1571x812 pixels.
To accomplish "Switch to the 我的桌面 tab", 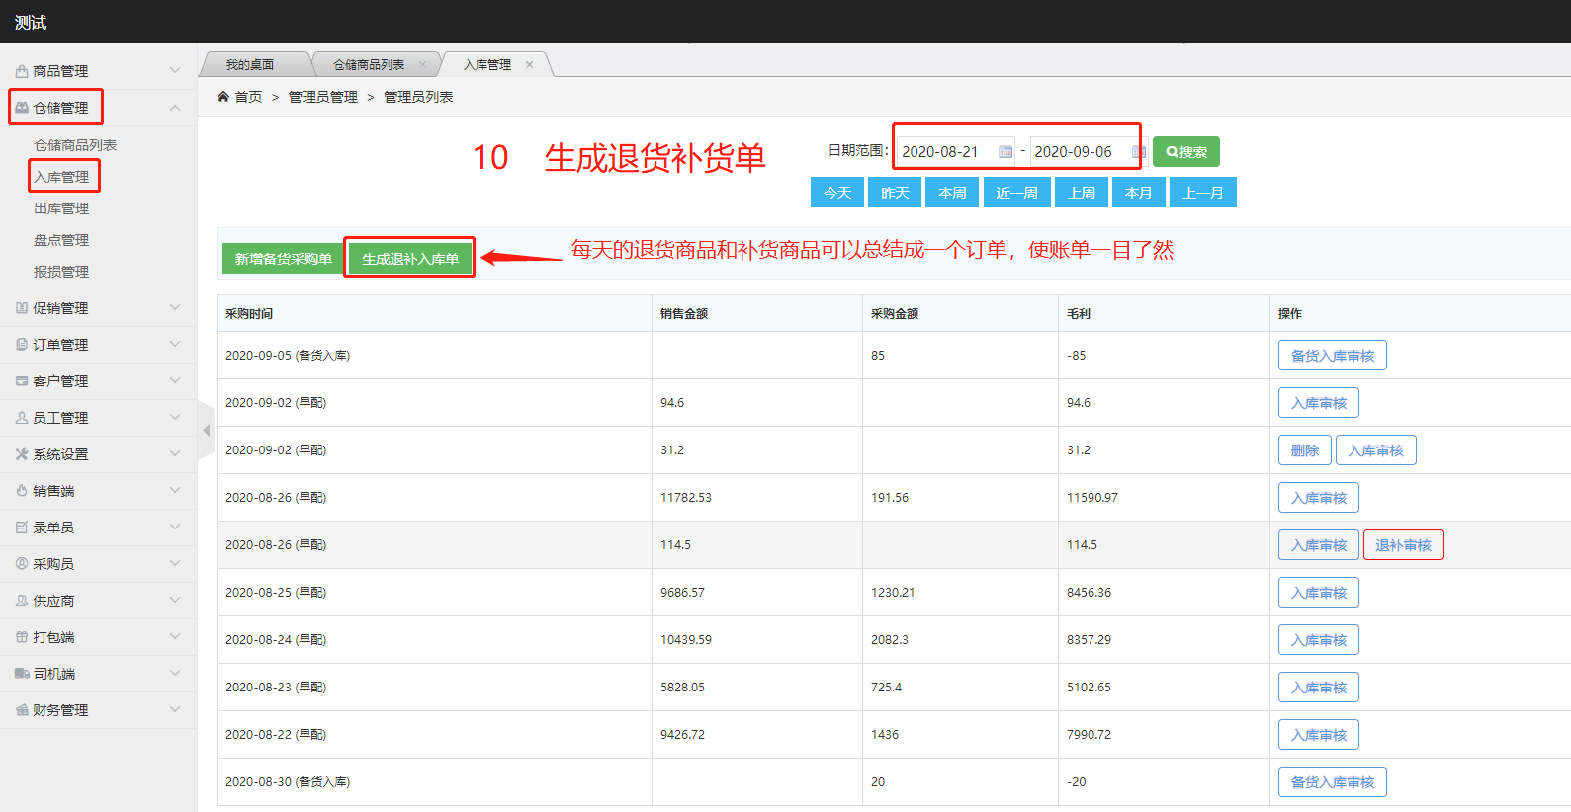I will pos(250,65).
